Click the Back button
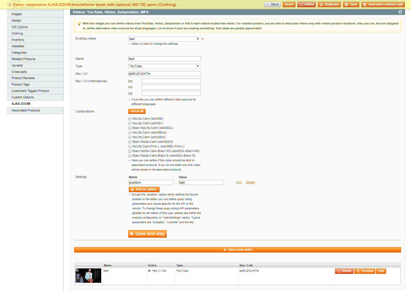Viewport: 411px width, 291px height. coord(272,4)
